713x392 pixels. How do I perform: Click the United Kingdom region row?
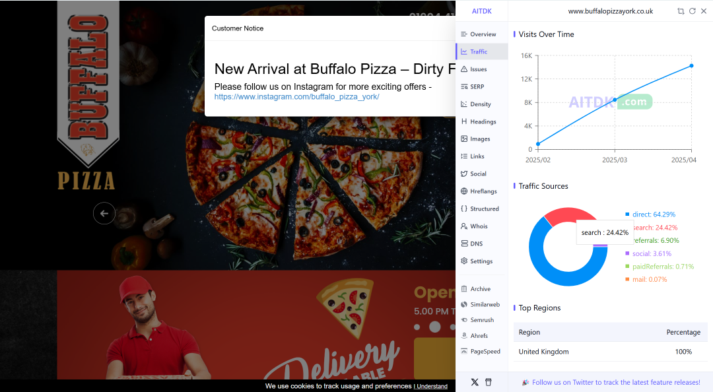tap(610, 352)
